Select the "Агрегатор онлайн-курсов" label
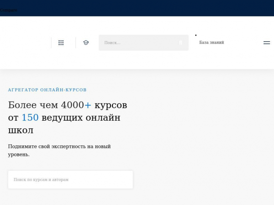This screenshot has height=205, width=274. point(47,90)
